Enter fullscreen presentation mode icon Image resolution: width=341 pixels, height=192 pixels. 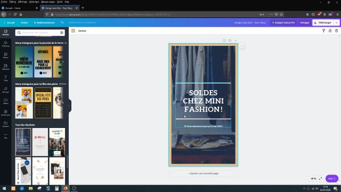321,179
